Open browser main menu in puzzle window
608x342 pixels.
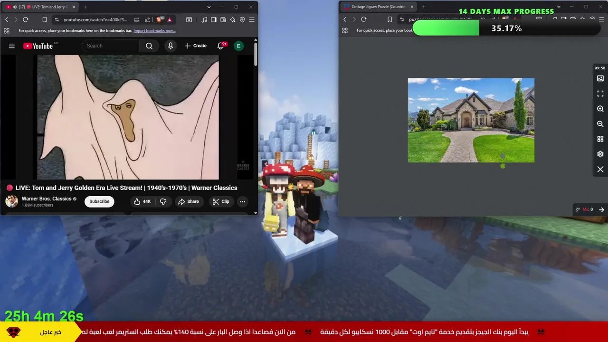coord(601,19)
